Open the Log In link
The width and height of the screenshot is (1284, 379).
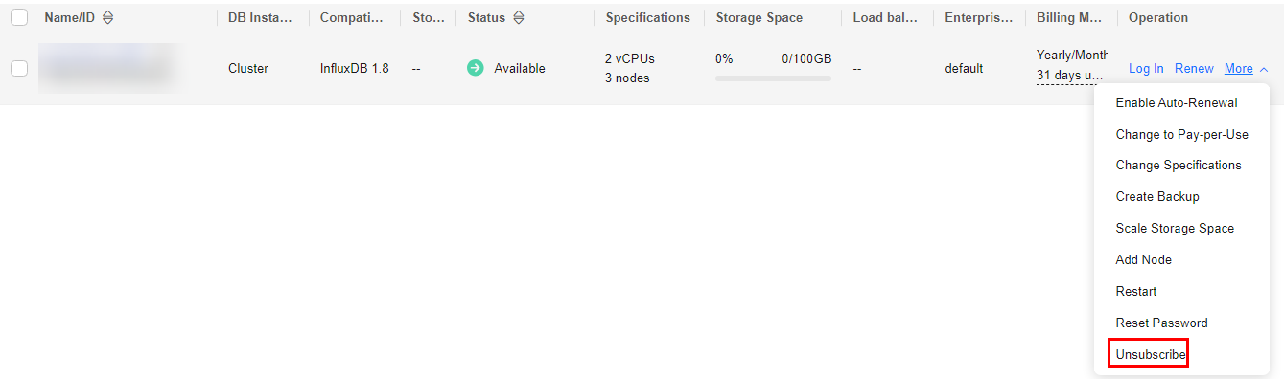tap(1146, 68)
